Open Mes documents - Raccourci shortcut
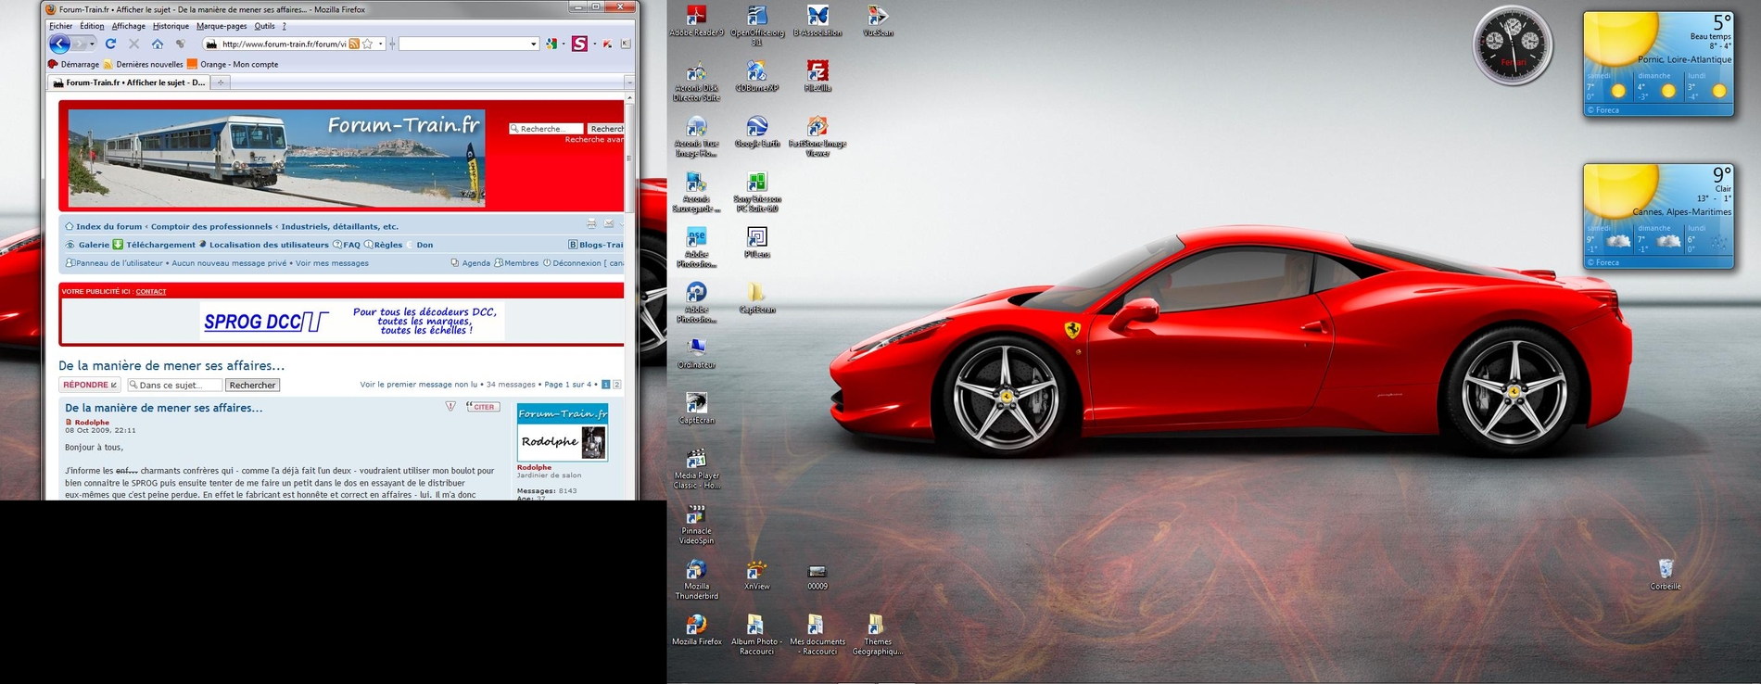1761x684 pixels. [x=817, y=635]
